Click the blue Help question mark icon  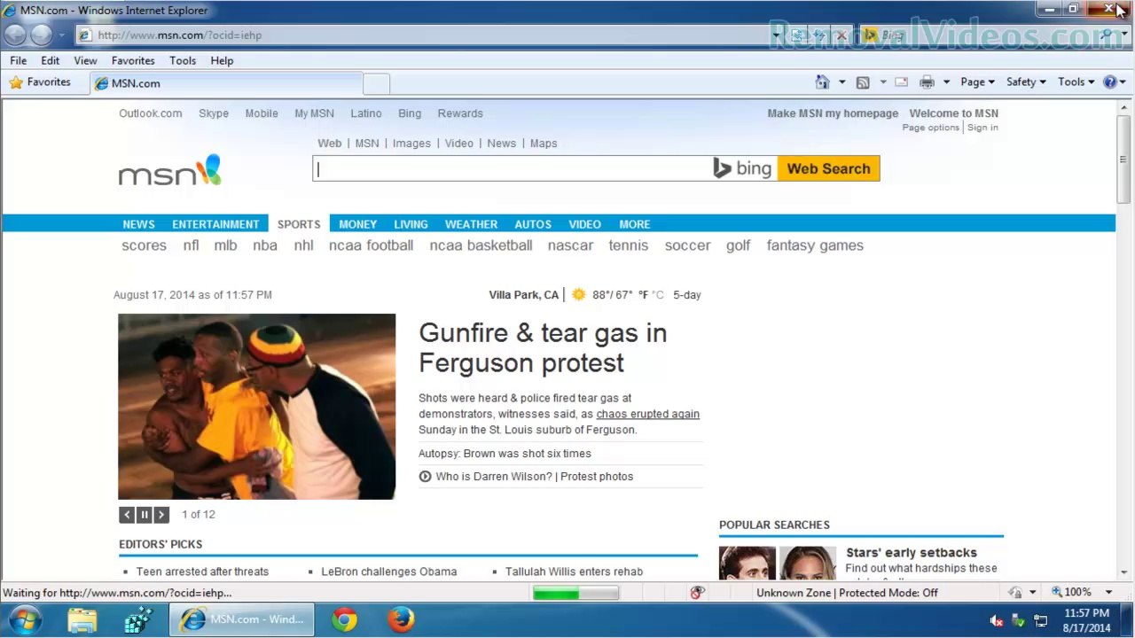[x=1109, y=82]
